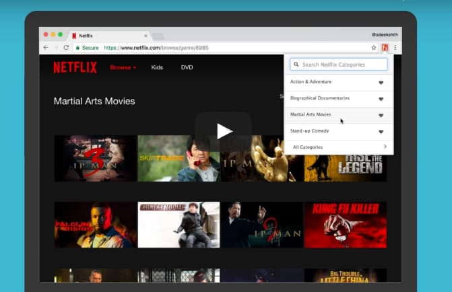
Task: Click All Categories label
Action: (x=308, y=147)
